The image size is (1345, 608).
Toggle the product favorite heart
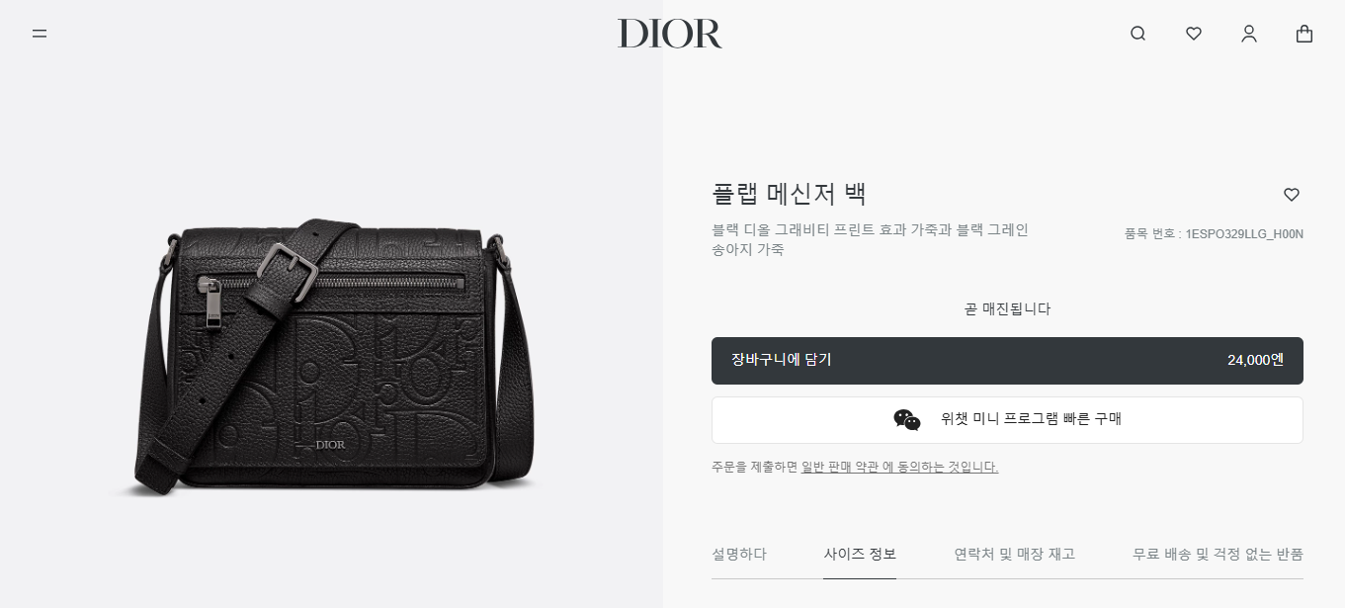pos(1292,195)
